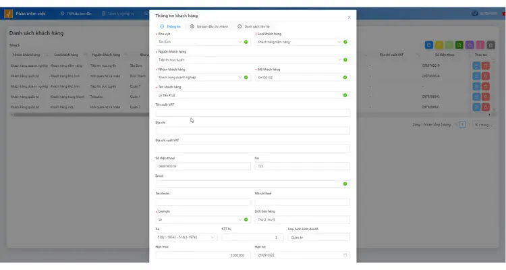Click the dark green export toolbar button
Viewport: 506px width, 270px height.
tap(459, 45)
